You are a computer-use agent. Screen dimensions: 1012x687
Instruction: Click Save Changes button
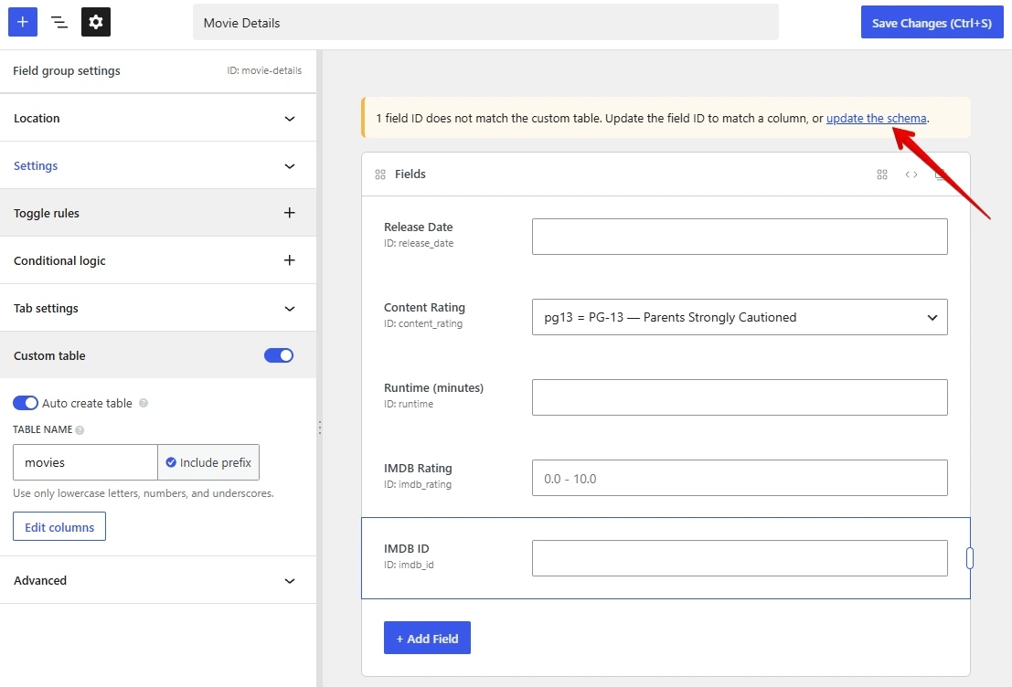point(932,23)
